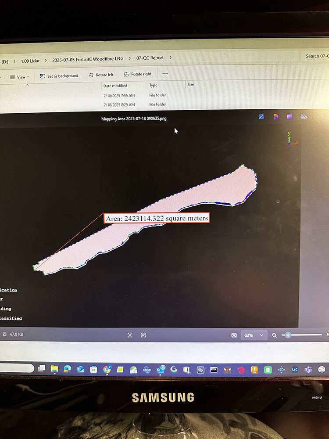Click the zoom out magnifier icon
This screenshot has width=329, height=439.
tap(275, 335)
